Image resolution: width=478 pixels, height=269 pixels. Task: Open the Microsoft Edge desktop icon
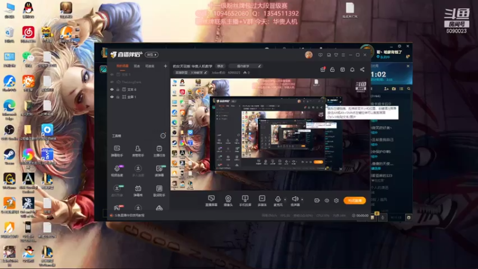click(9, 109)
